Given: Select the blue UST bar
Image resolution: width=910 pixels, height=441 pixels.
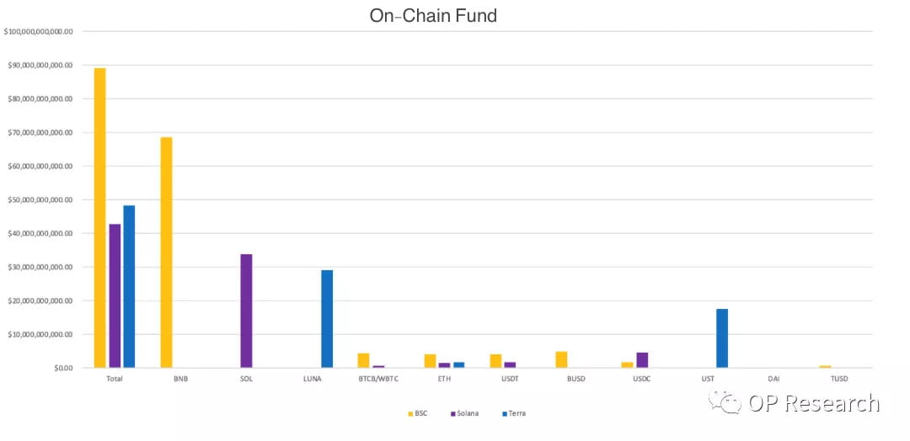Looking at the screenshot, I should point(722,338).
